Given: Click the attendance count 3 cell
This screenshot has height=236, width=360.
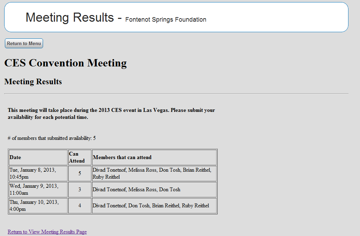Looking at the screenshot, I should tap(80, 189).
